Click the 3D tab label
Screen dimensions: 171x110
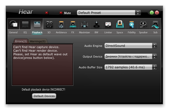[49, 32]
